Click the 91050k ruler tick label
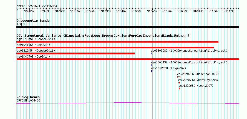Viewport: 247px width, 119px height. pos(137,11)
